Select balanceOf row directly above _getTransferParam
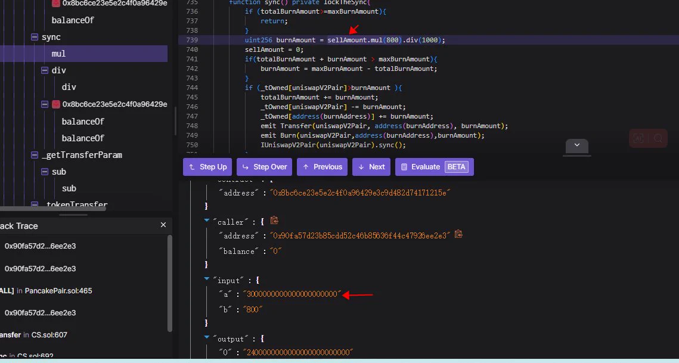The image size is (679, 363). click(x=83, y=138)
